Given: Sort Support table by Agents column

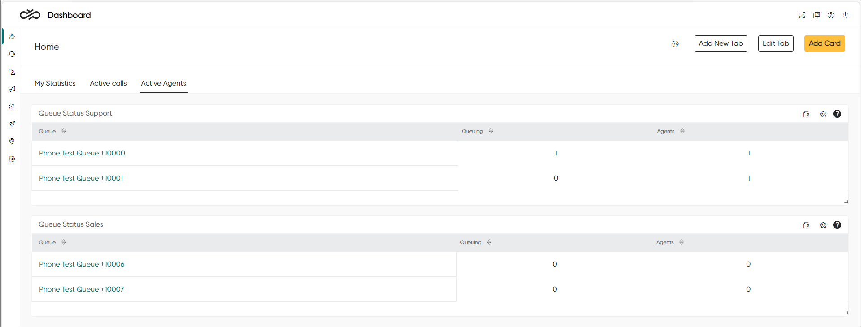Looking at the screenshot, I should pyautogui.click(x=682, y=131).
